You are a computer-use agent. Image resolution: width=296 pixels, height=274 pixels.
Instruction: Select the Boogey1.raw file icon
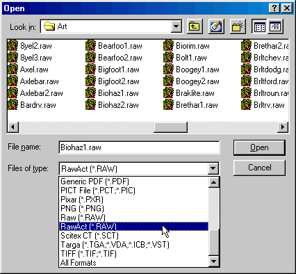click(168, 70)
